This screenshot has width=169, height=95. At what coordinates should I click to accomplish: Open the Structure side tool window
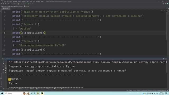pyautogui.click(x=1, y=84)
